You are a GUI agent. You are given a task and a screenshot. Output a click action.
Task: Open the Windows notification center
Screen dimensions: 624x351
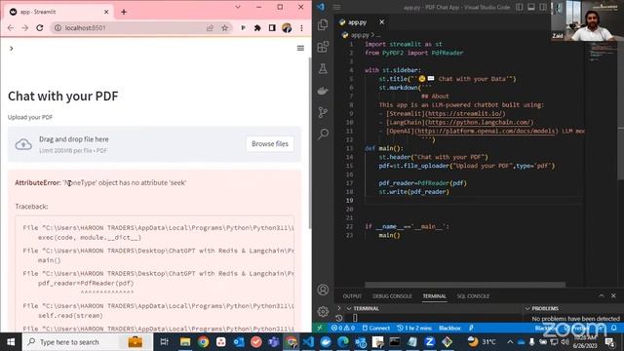tap(609, 342)
